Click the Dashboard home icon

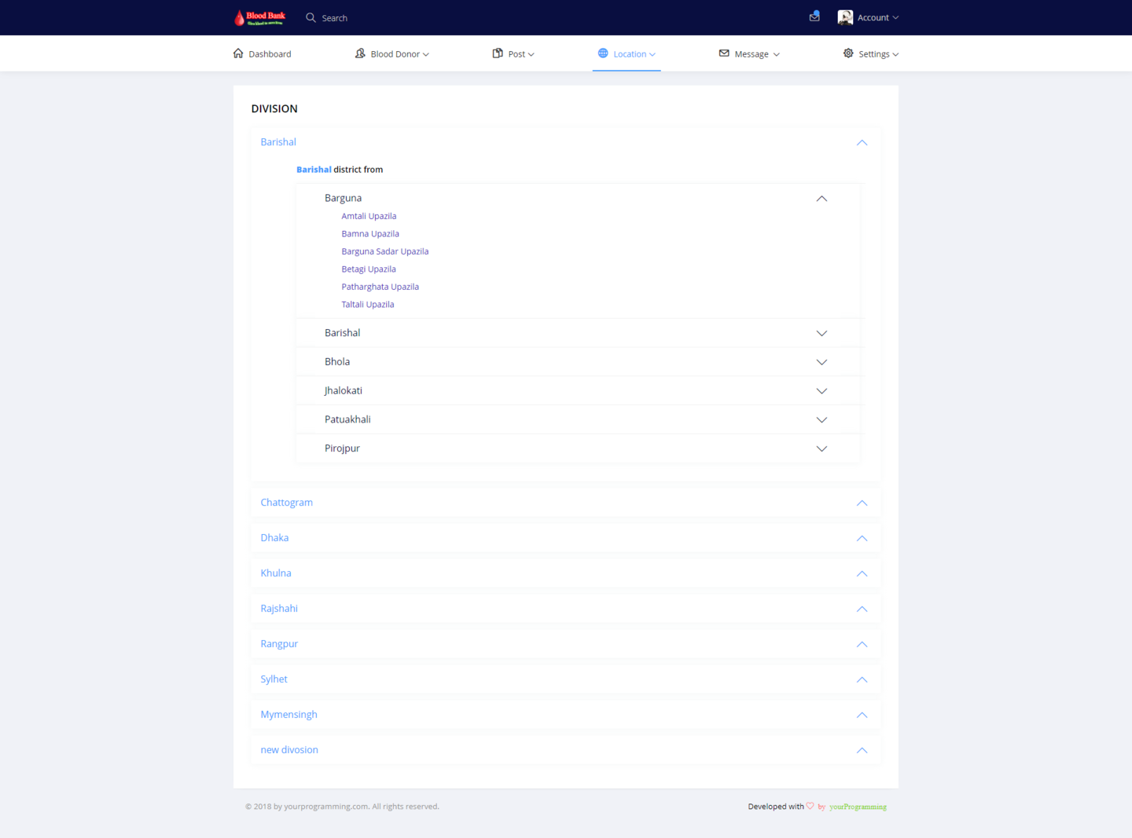pos(238,53)
